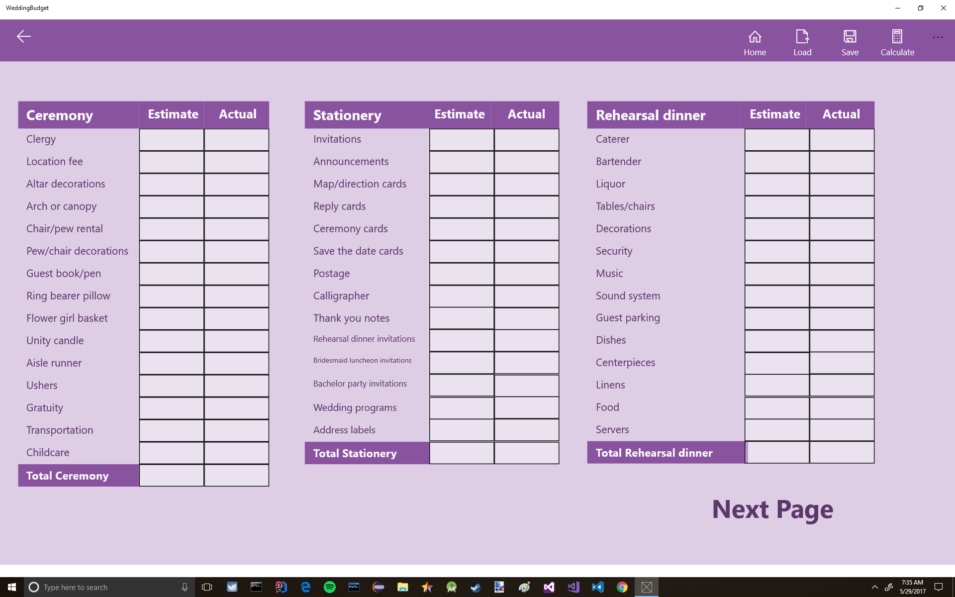
Task: Click the Windows search box
Action: point(109,587)
